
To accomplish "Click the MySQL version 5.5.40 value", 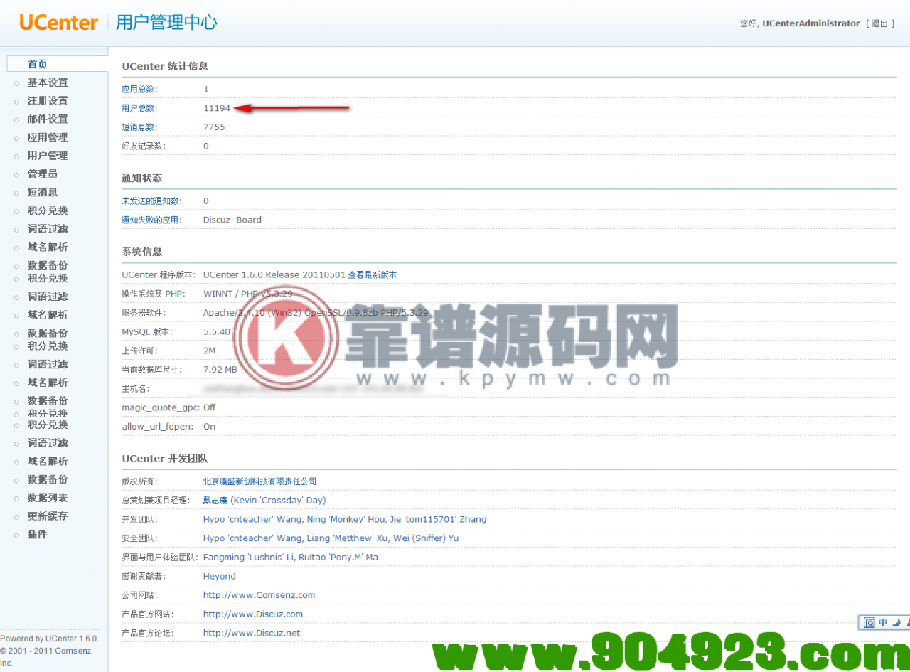I will [x=217, y=331].
